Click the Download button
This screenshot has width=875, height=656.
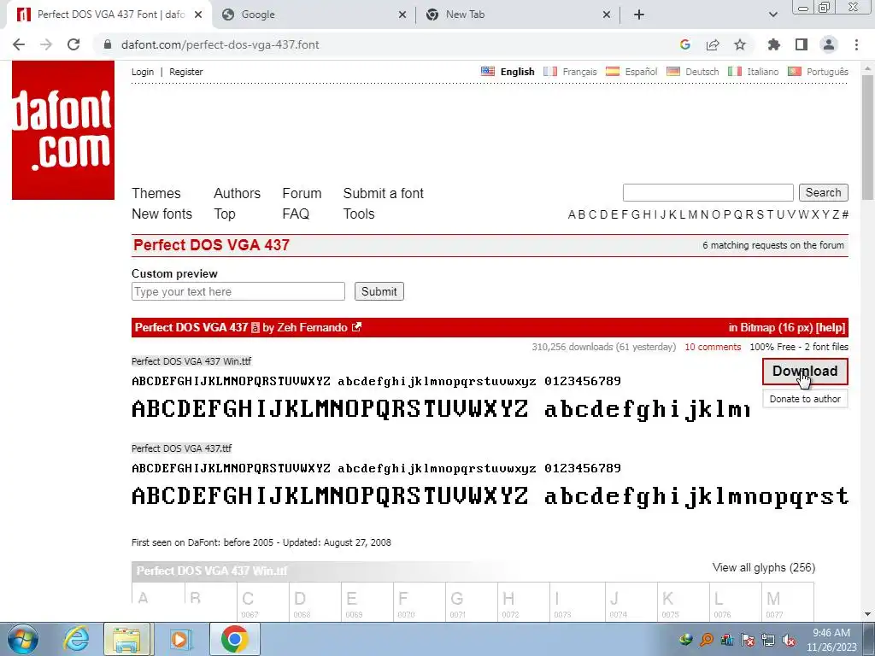point(805,371)
